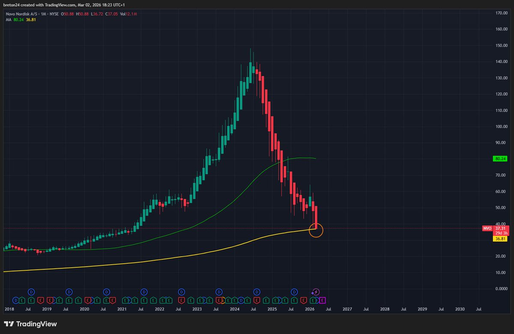Open the August 2024 dividend D marker
Image resolution: width=514 pixels, height=334 pixels.
click(257, 292)
